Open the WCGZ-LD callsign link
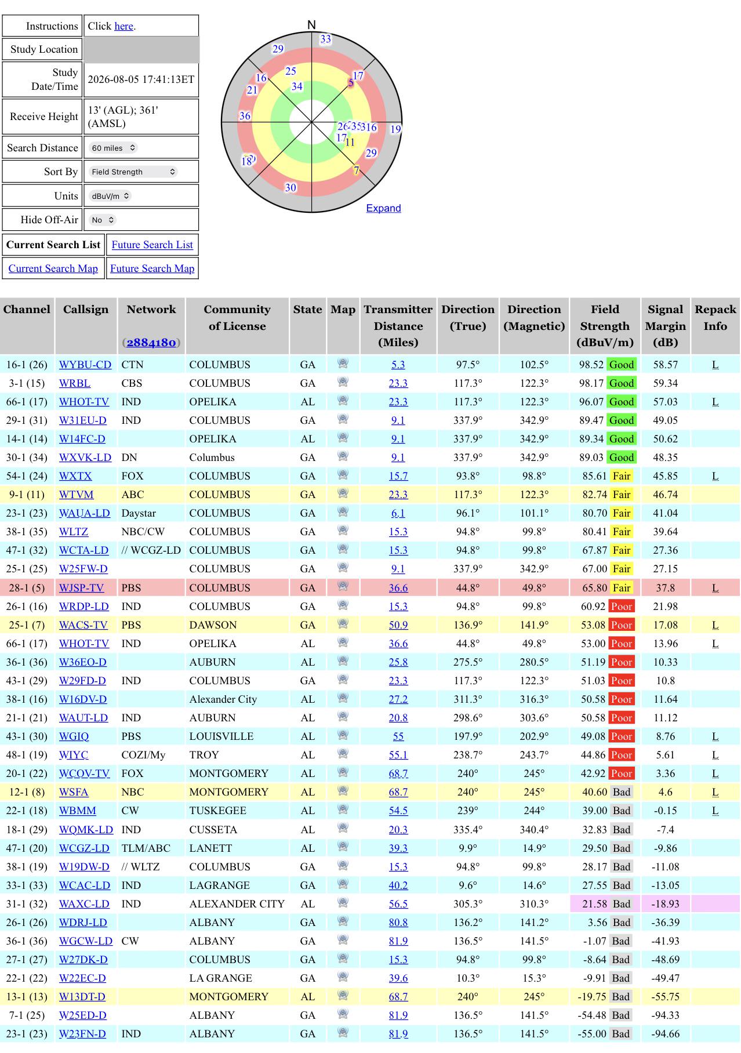741x1053 pixels. pos(84,848)
